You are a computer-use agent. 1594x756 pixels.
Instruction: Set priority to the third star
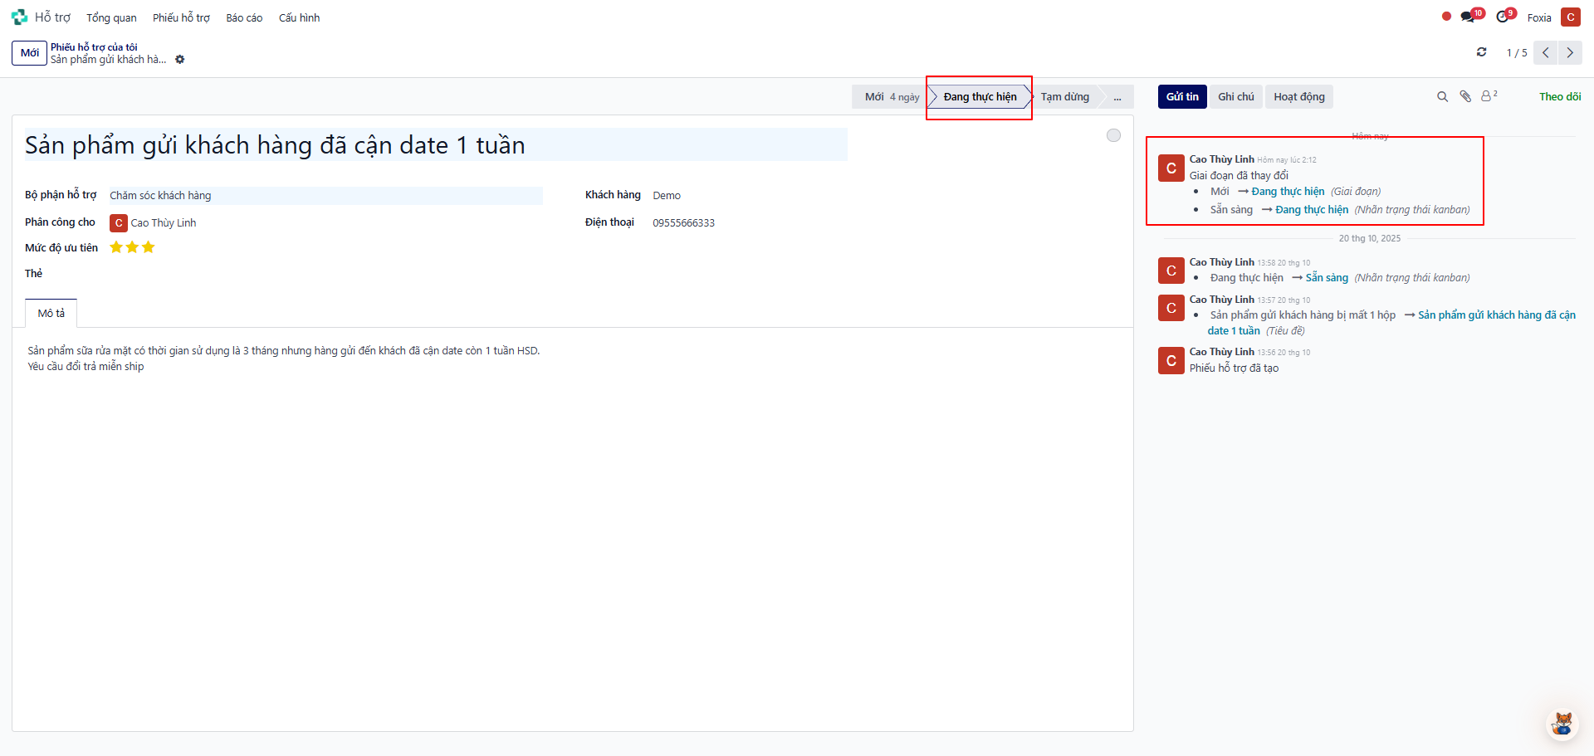click(149, 247)
